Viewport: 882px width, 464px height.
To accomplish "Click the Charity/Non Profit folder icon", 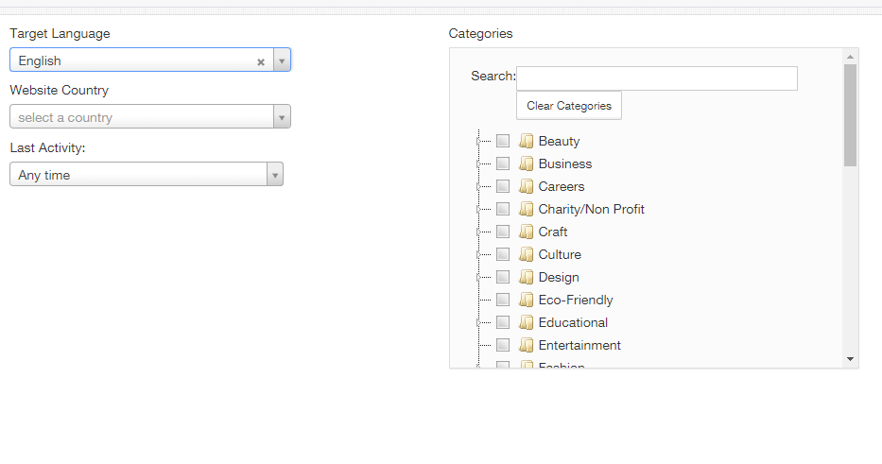I will click(x=527, y=209).
